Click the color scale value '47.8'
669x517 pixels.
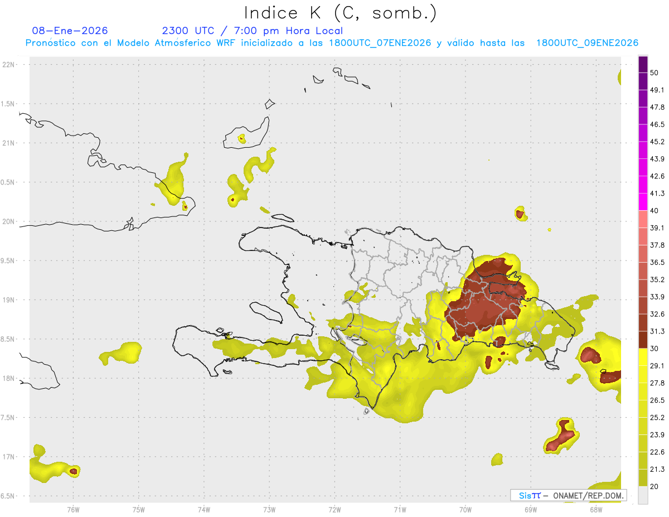coord(657,107)
